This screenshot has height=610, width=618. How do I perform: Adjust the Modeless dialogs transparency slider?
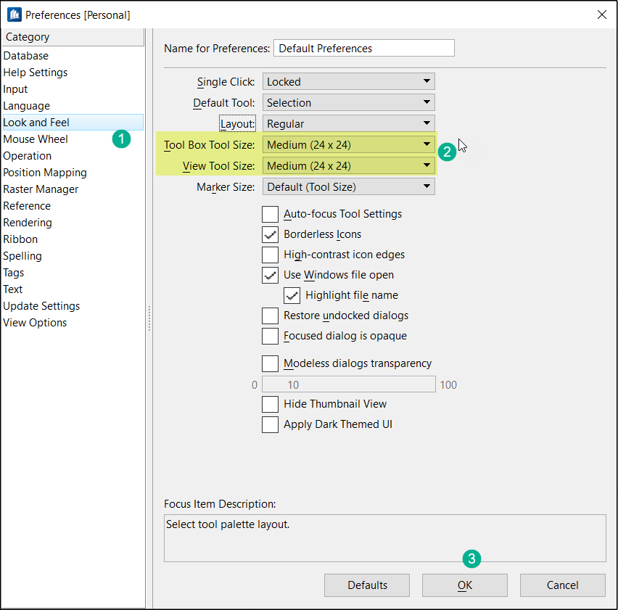click(348, 384)
